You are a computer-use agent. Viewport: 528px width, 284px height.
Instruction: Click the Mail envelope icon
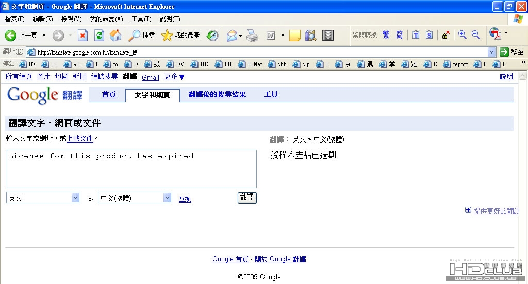(232, 35)
